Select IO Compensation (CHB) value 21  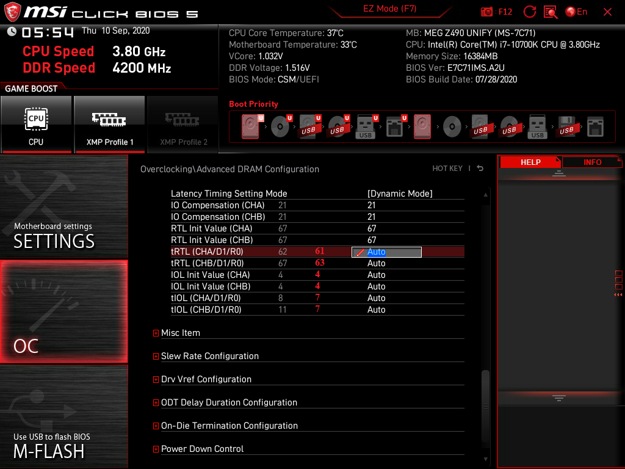click(372, 217)
